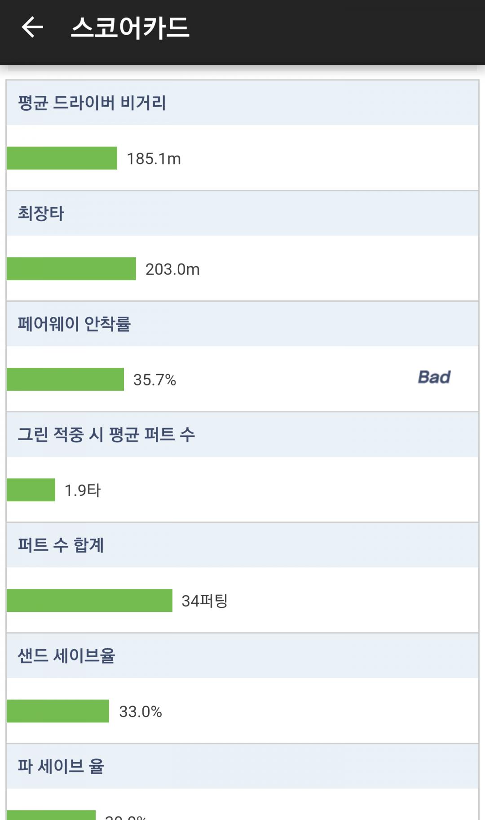Open the 최장타 section header

pyautogui.click(x=41, y=214)
